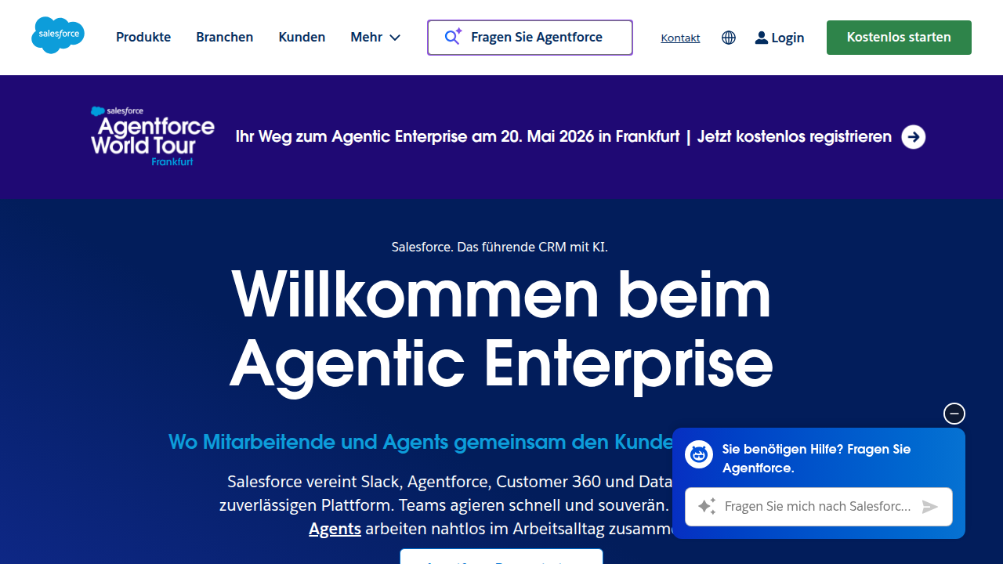1003x564 pixels.
Task: Click 'Sie benötigen Hilfe? Fragen Sie Agentforce.' text
Action: (x=817, y=458)
